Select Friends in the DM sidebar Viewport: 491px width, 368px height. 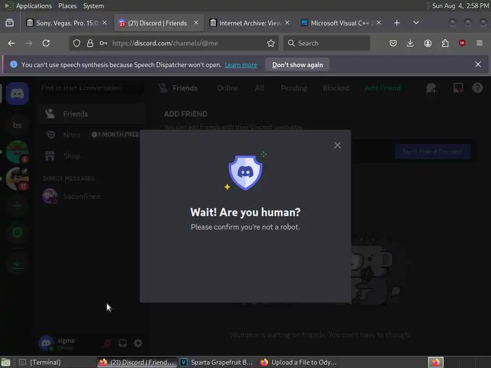click(93, 114)
